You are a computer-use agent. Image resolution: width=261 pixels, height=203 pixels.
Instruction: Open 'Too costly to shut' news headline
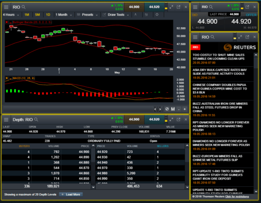tap(219, 57)
